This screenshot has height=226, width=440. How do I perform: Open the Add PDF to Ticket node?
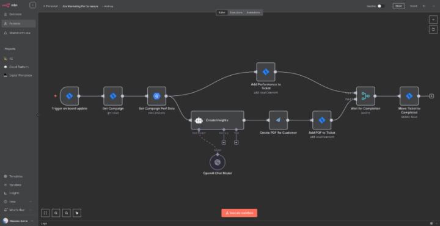point(321,120)
